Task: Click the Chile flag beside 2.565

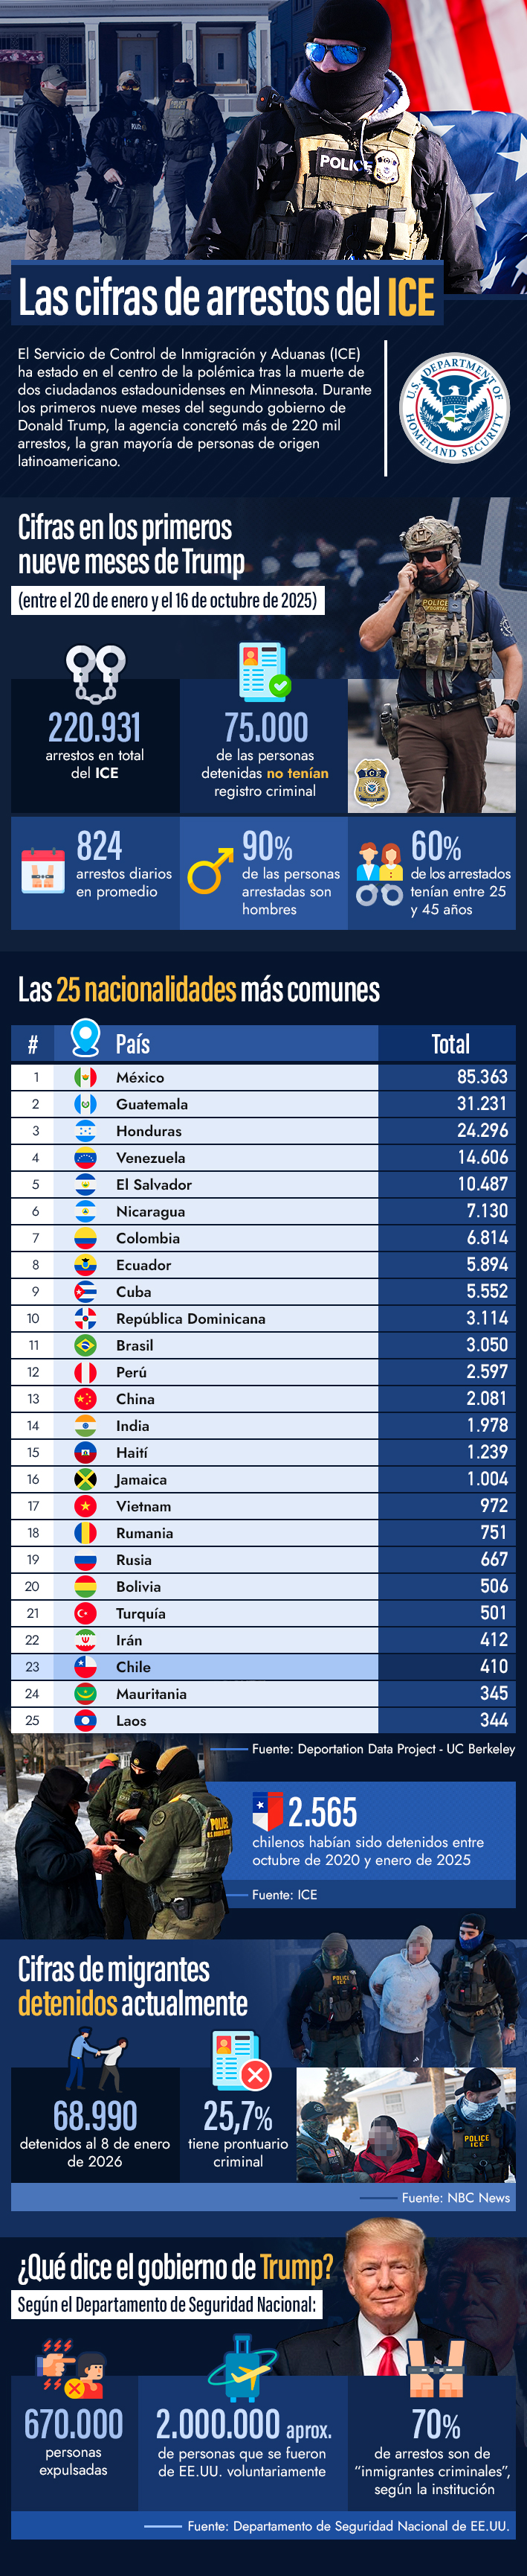Action: 267,1811
